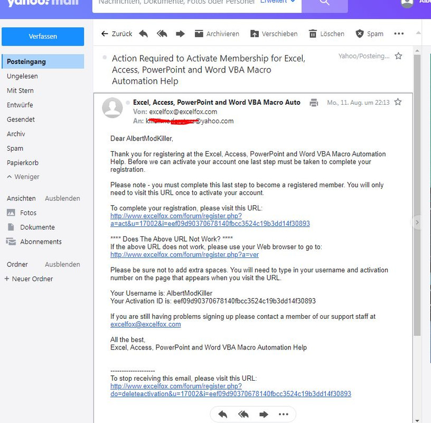Open the Posteingang folder

(43, 61)
